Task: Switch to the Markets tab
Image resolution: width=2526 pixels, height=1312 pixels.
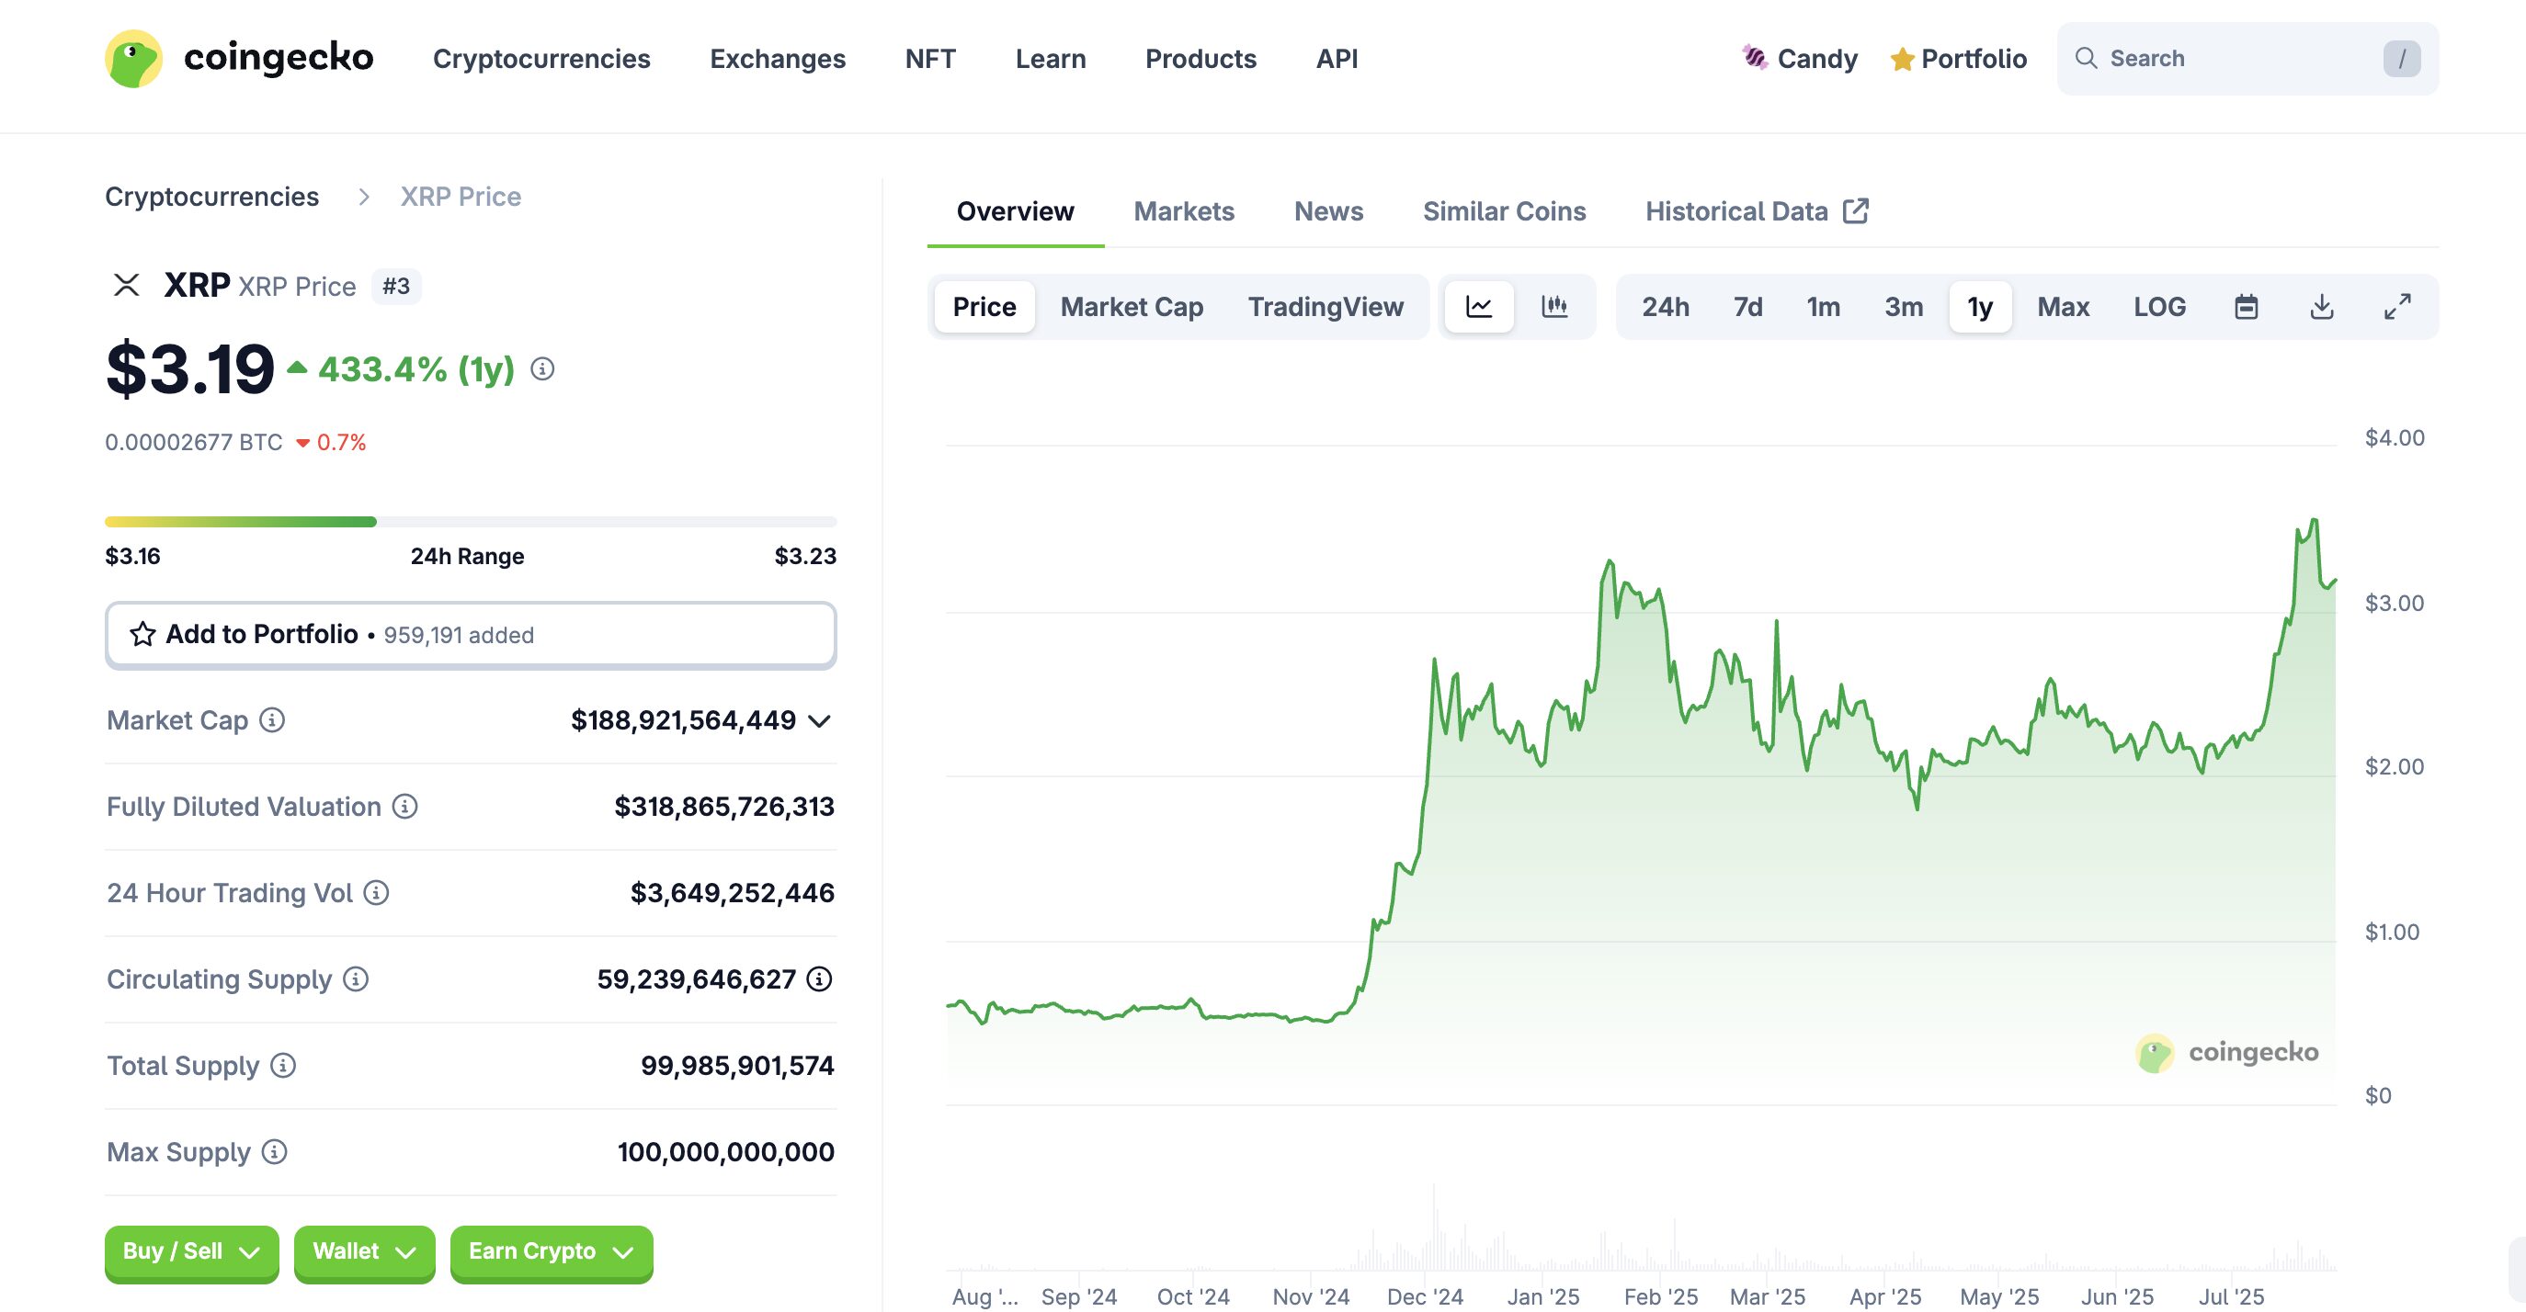Action: click(1184, 211)
